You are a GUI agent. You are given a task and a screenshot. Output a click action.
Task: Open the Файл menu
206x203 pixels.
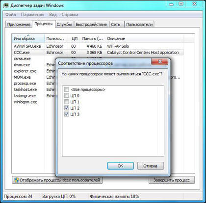11,15
